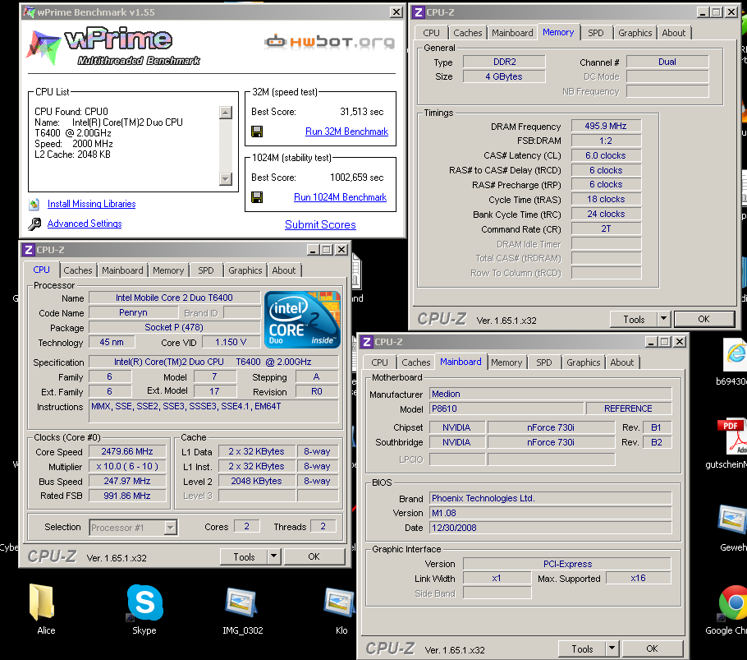Select the Klo image file icon

pos(339,602)
